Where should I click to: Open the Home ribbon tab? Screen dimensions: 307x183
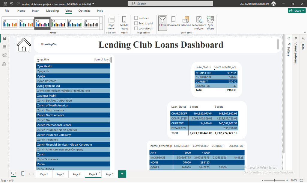21,11
